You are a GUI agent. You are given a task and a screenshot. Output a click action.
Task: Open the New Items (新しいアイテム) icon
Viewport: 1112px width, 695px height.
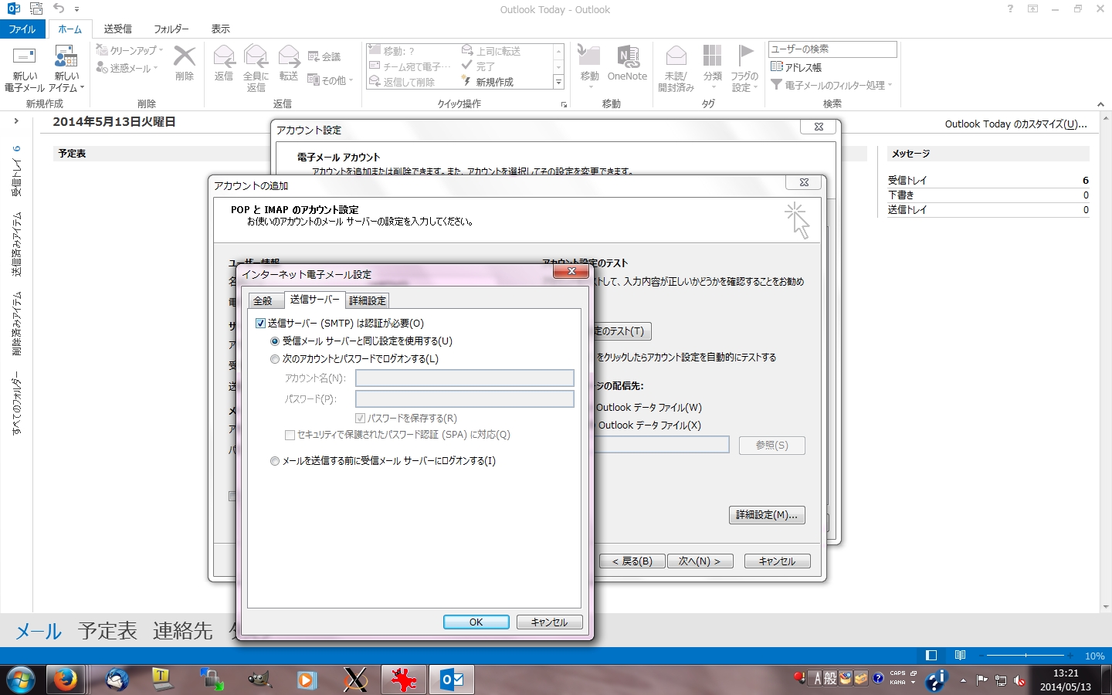66,57
